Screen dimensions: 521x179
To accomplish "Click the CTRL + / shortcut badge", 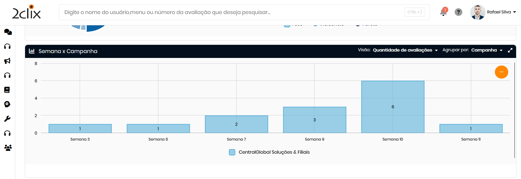I will point(414,12).
